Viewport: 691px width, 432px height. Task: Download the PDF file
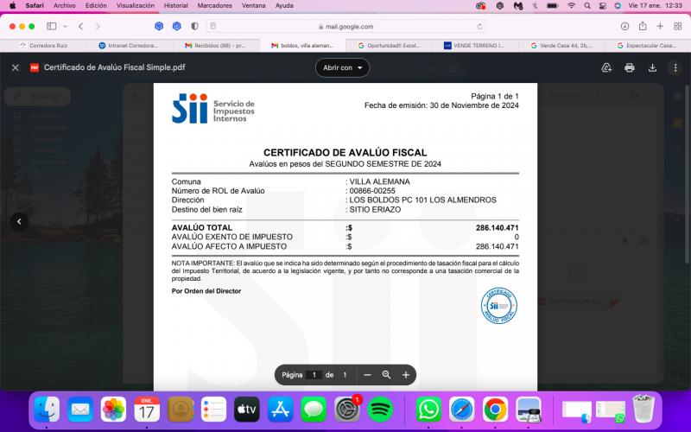652,67
